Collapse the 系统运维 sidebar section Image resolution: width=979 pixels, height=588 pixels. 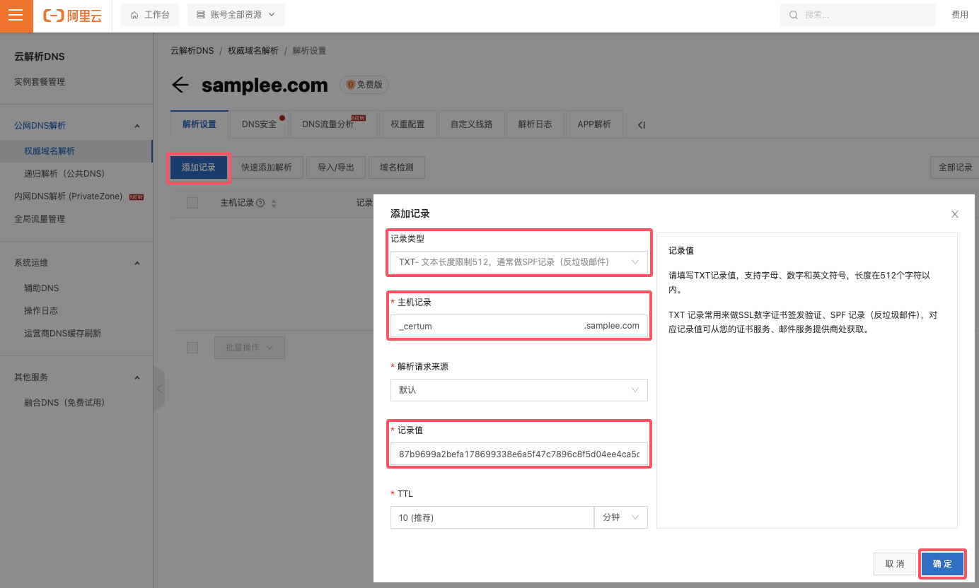click(137, 263)
